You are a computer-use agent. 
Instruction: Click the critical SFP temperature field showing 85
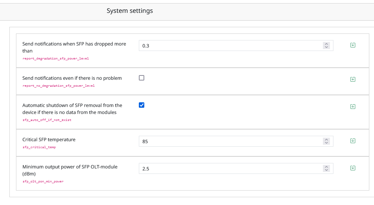(236, 141)
